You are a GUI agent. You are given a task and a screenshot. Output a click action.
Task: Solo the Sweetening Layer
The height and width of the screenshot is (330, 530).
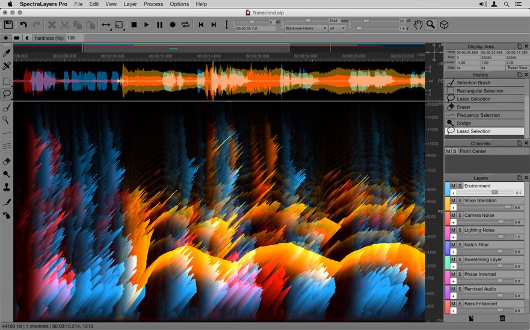(x=460, y=260)
